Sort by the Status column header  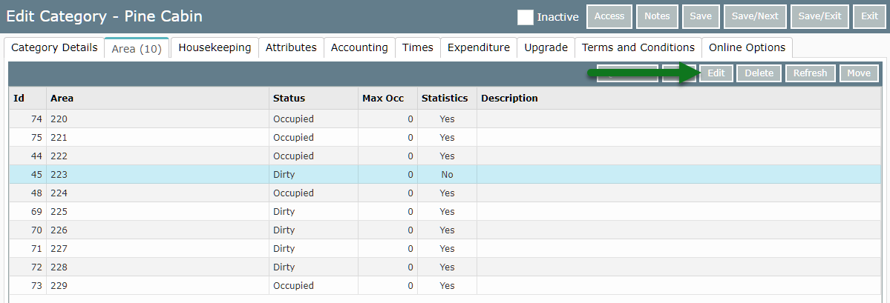point(289,98)
